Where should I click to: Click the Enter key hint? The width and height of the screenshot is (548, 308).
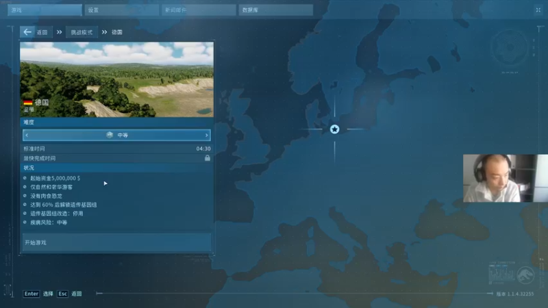(x=31, y=294)
